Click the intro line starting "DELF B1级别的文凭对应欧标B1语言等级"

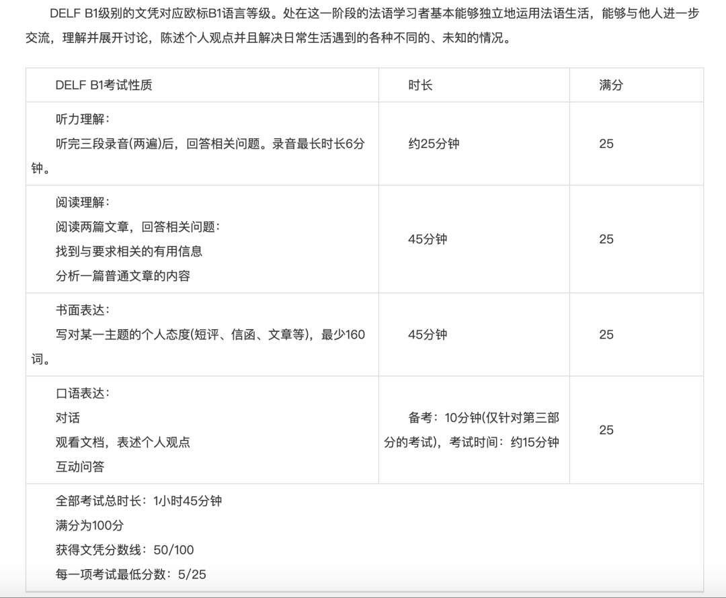[x=374, y=14]
